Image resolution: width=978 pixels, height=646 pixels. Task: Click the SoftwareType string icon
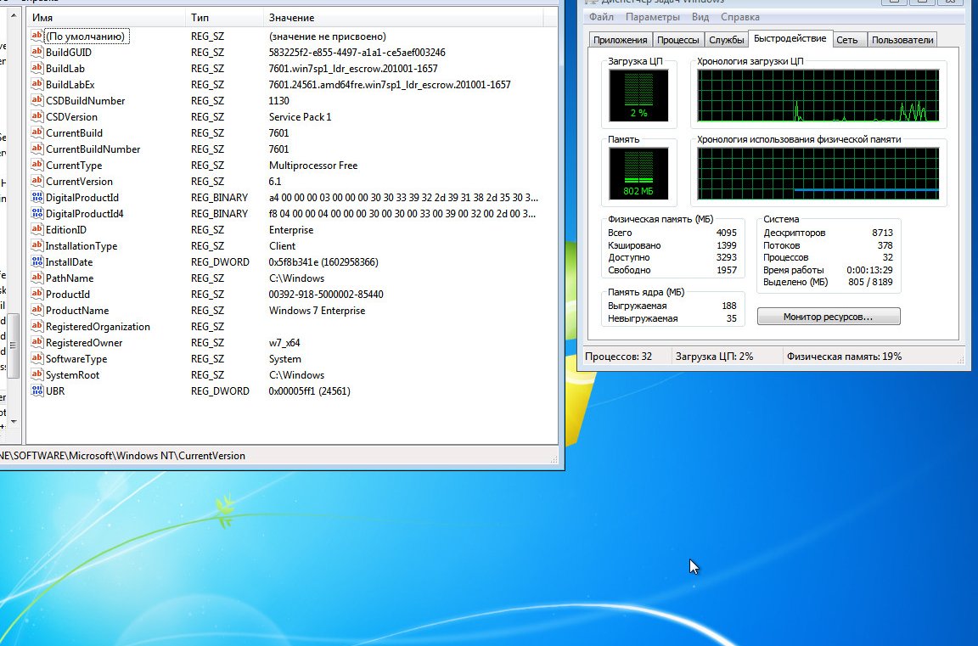tap(37, 358)
